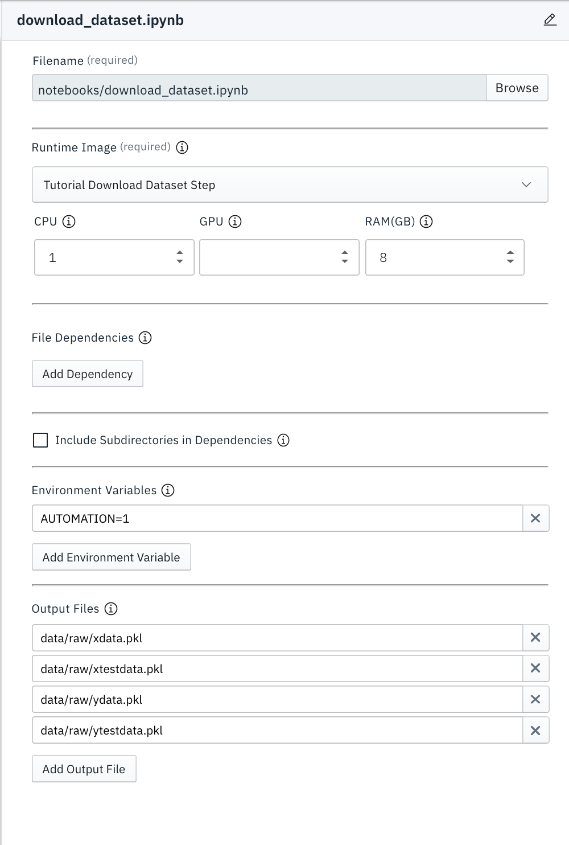
Task: Click the RAM(GB) info icon
Action: point(426,221)
